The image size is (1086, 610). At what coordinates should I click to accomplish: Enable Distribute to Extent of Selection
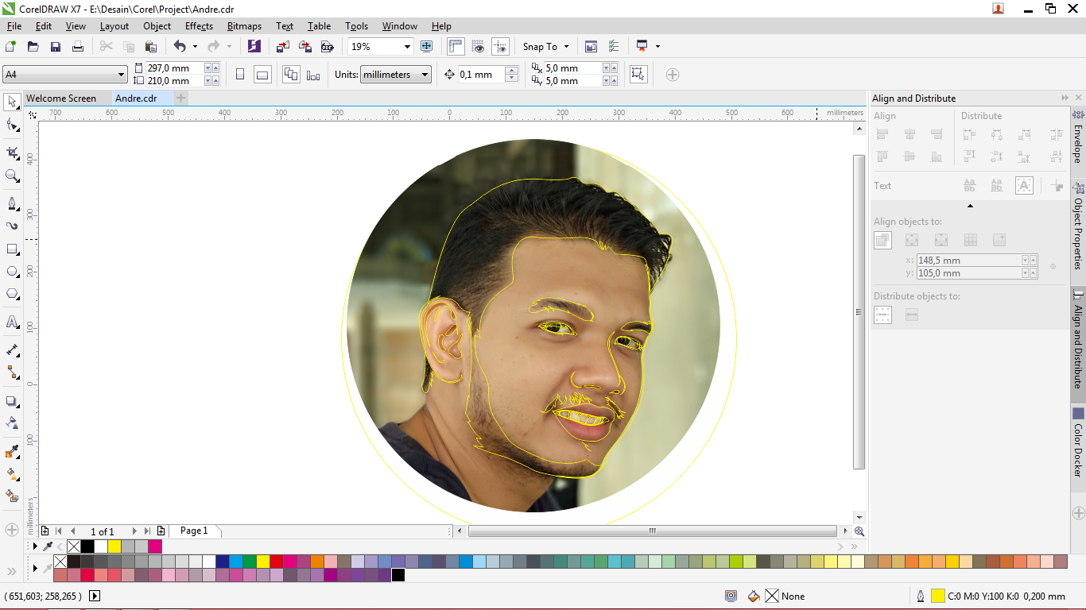pos(882,315)
